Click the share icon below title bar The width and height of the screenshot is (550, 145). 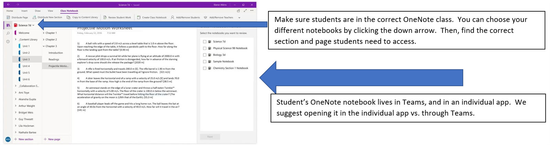point(238,11)
